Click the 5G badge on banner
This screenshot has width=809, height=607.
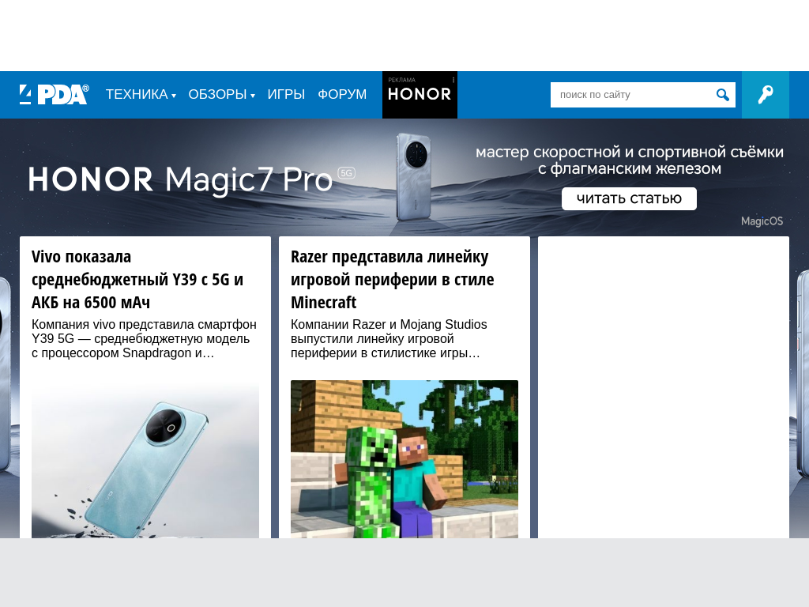pos(346,173)
